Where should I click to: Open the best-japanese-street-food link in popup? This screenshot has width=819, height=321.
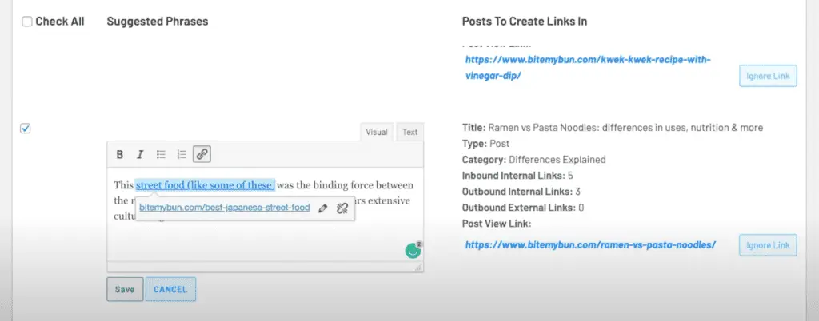pos(225,208)
